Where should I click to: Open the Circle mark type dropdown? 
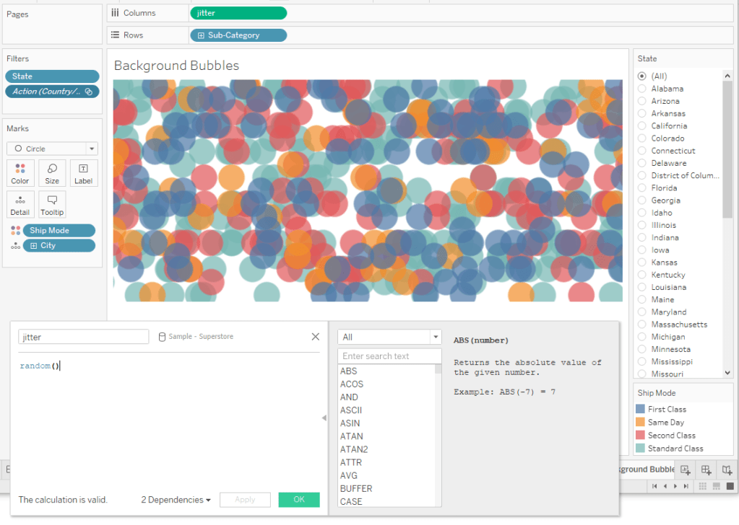(52, 149)
